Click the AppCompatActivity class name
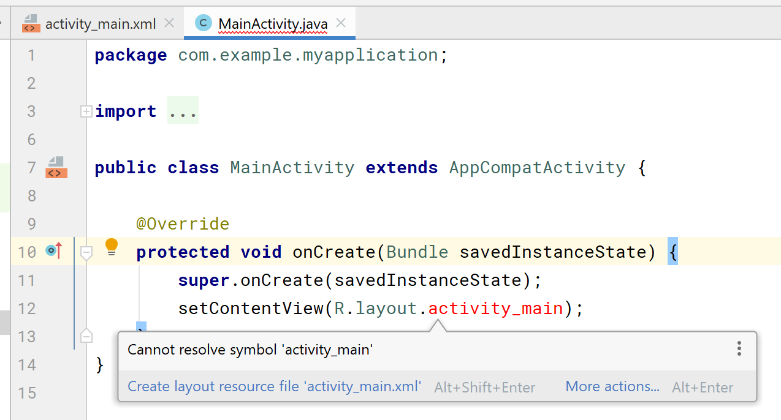 pyautogui.click(x=537, y=168)
